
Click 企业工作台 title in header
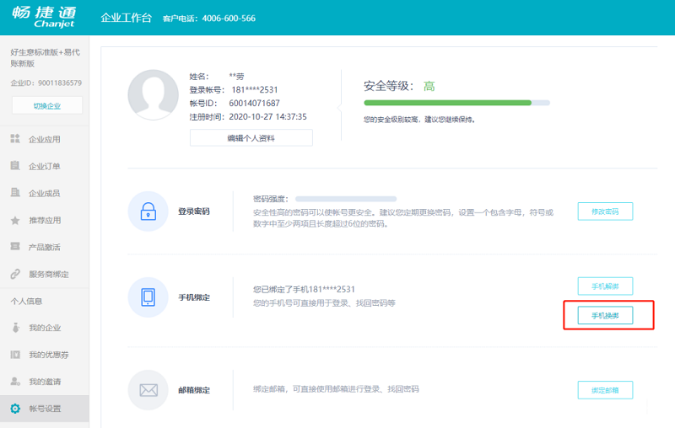[126, 18]
